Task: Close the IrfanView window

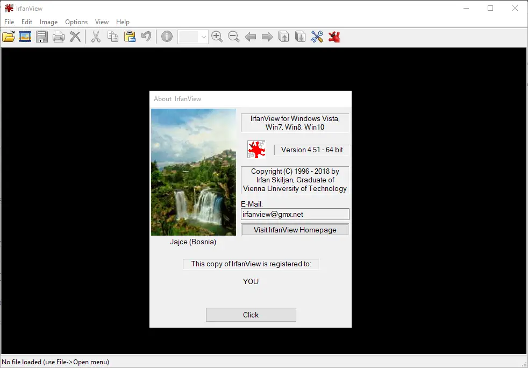Action: [x=515, y=8]
